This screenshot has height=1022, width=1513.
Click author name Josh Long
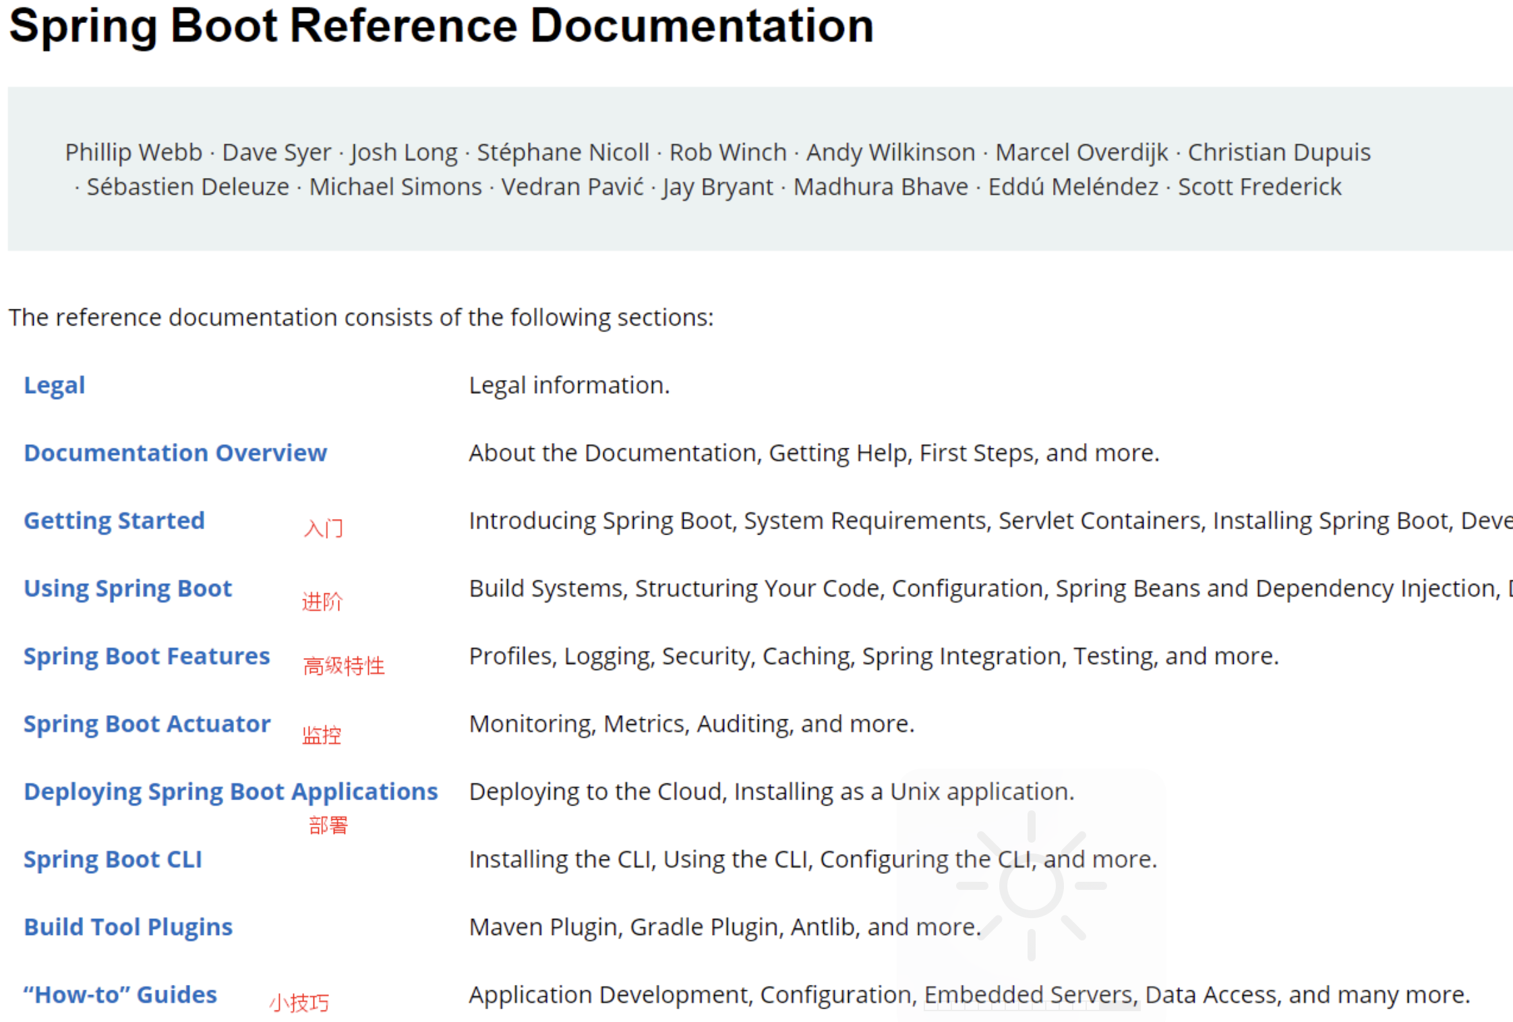pos(404,153)
